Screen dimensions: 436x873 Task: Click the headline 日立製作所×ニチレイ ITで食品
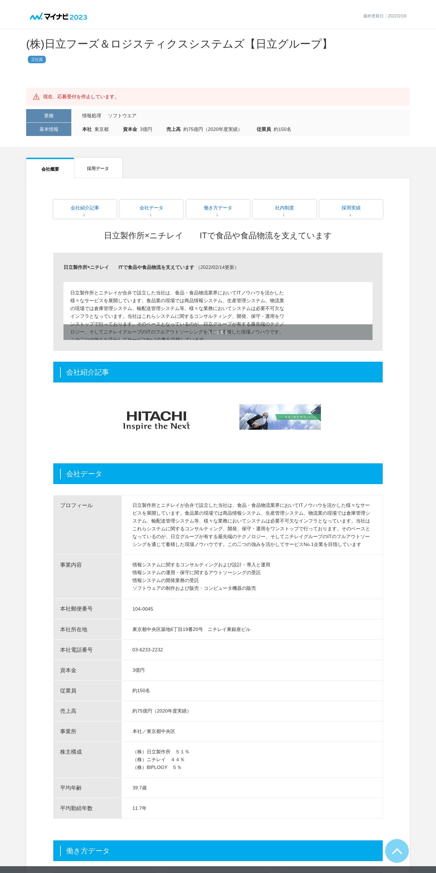click(218, 236)
